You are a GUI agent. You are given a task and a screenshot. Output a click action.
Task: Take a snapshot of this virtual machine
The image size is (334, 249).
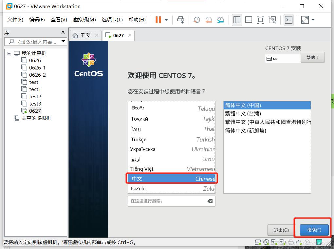197,20
